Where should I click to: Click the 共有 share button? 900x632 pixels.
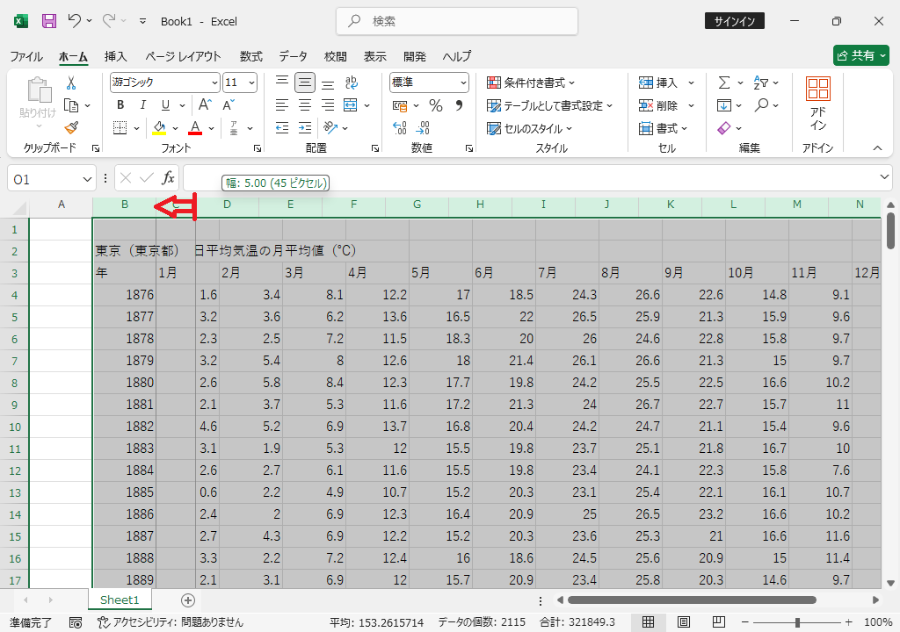point(861,55)
